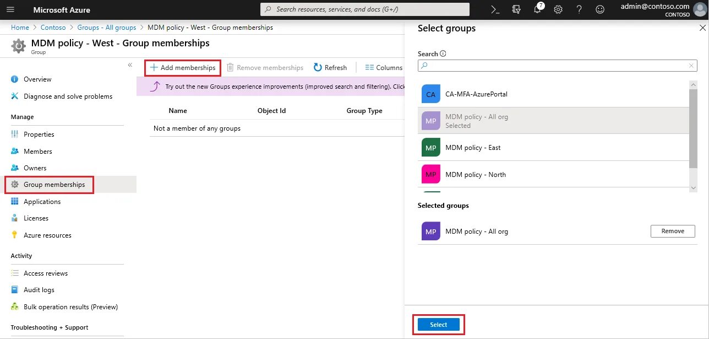Click the Group Type column header
The image size is (709, 339).
364,111
